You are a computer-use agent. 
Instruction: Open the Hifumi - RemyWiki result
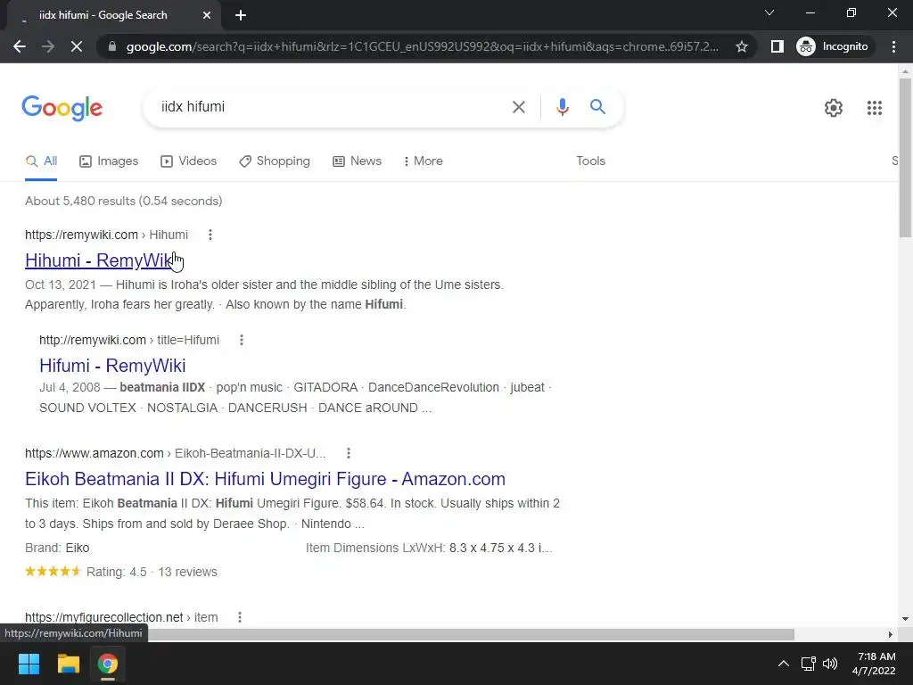(112, 366)
